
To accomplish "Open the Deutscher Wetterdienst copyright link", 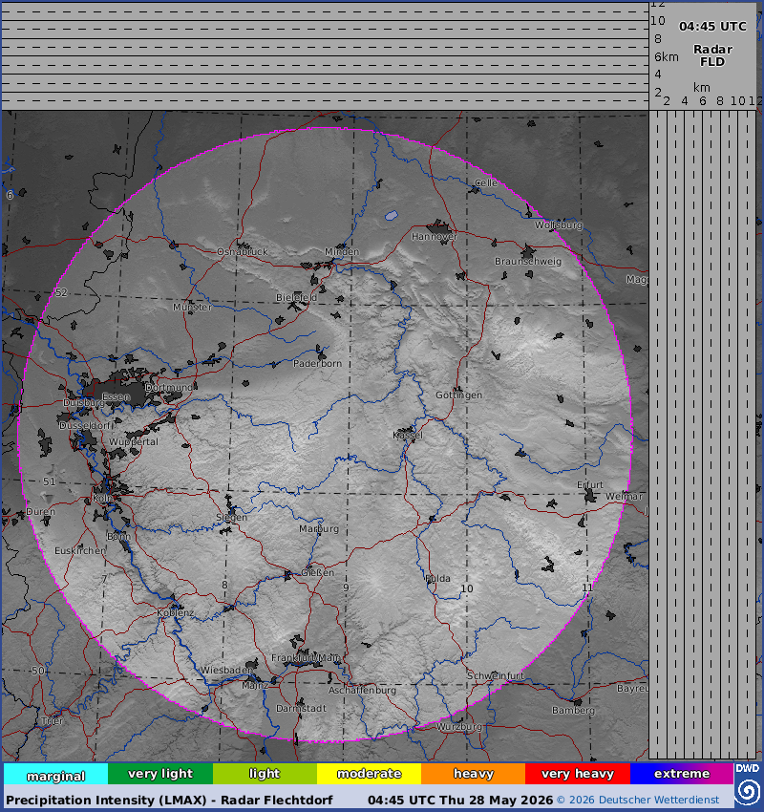I will click(638, 801).
